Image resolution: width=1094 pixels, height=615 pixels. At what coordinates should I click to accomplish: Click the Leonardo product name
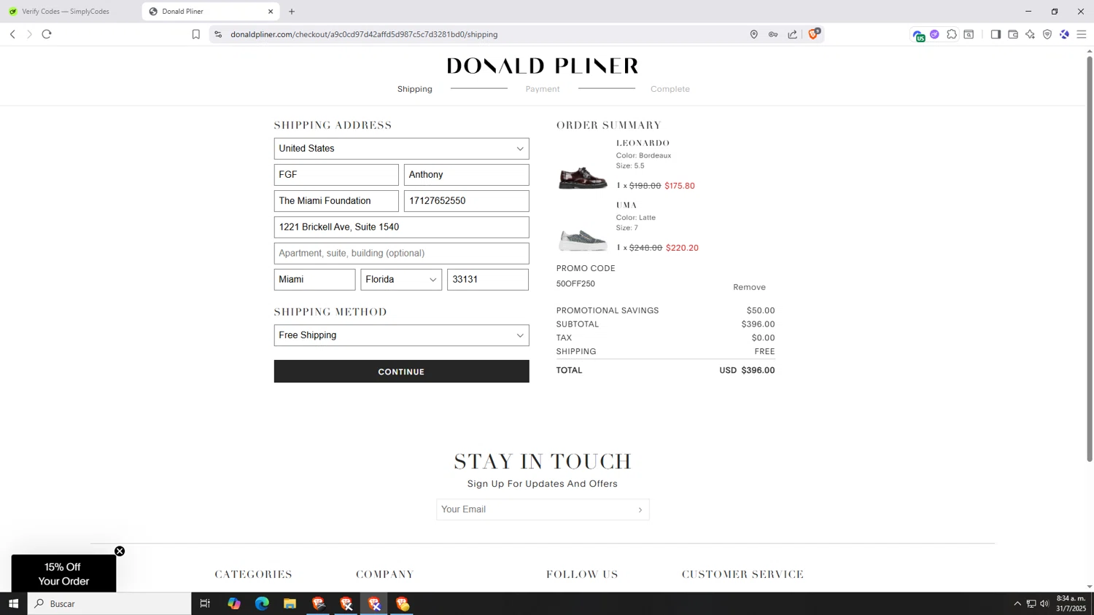643,144
